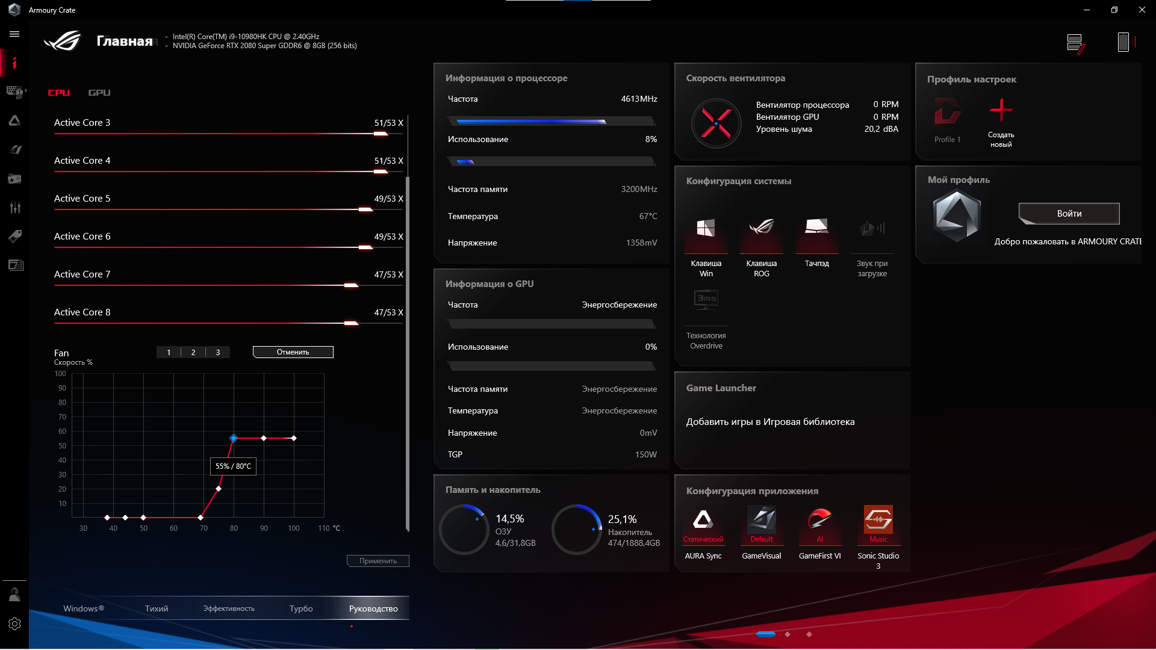Click the CPU panel vertical scrollbar
Screen dimensions: 1156x650
tap(408, 354)
